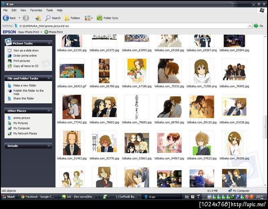Go to My Network Places link
Viewport: 268px width, 209px height.
25,134
